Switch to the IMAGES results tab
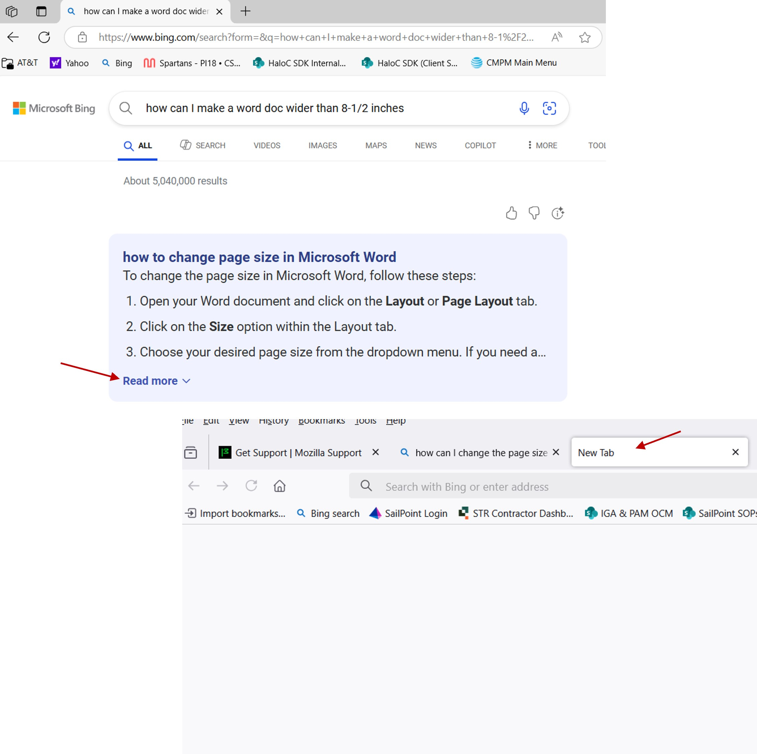The image size is (757, 754). point(322,145)
